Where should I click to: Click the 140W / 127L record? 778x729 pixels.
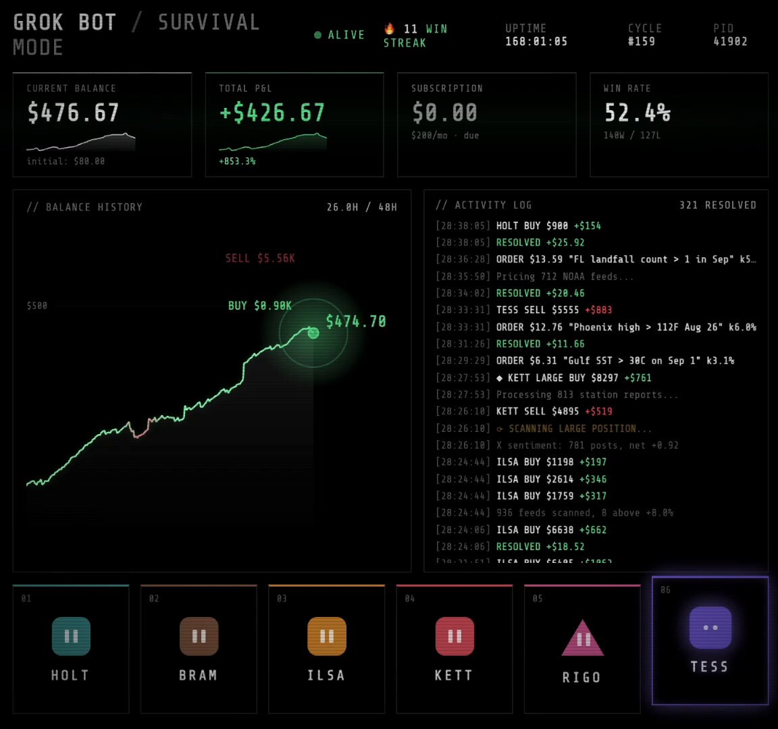(632, 136)
